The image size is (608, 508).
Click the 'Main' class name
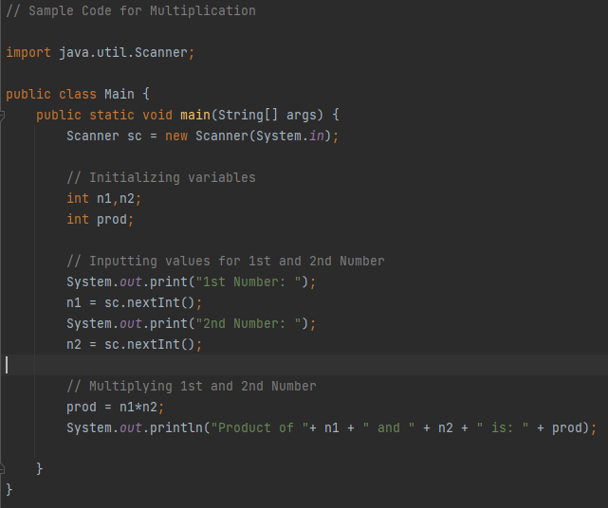pos(120,94)
